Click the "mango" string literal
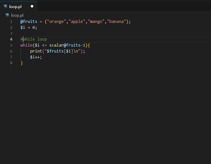 pyautogui.click(x=96, y=22)
